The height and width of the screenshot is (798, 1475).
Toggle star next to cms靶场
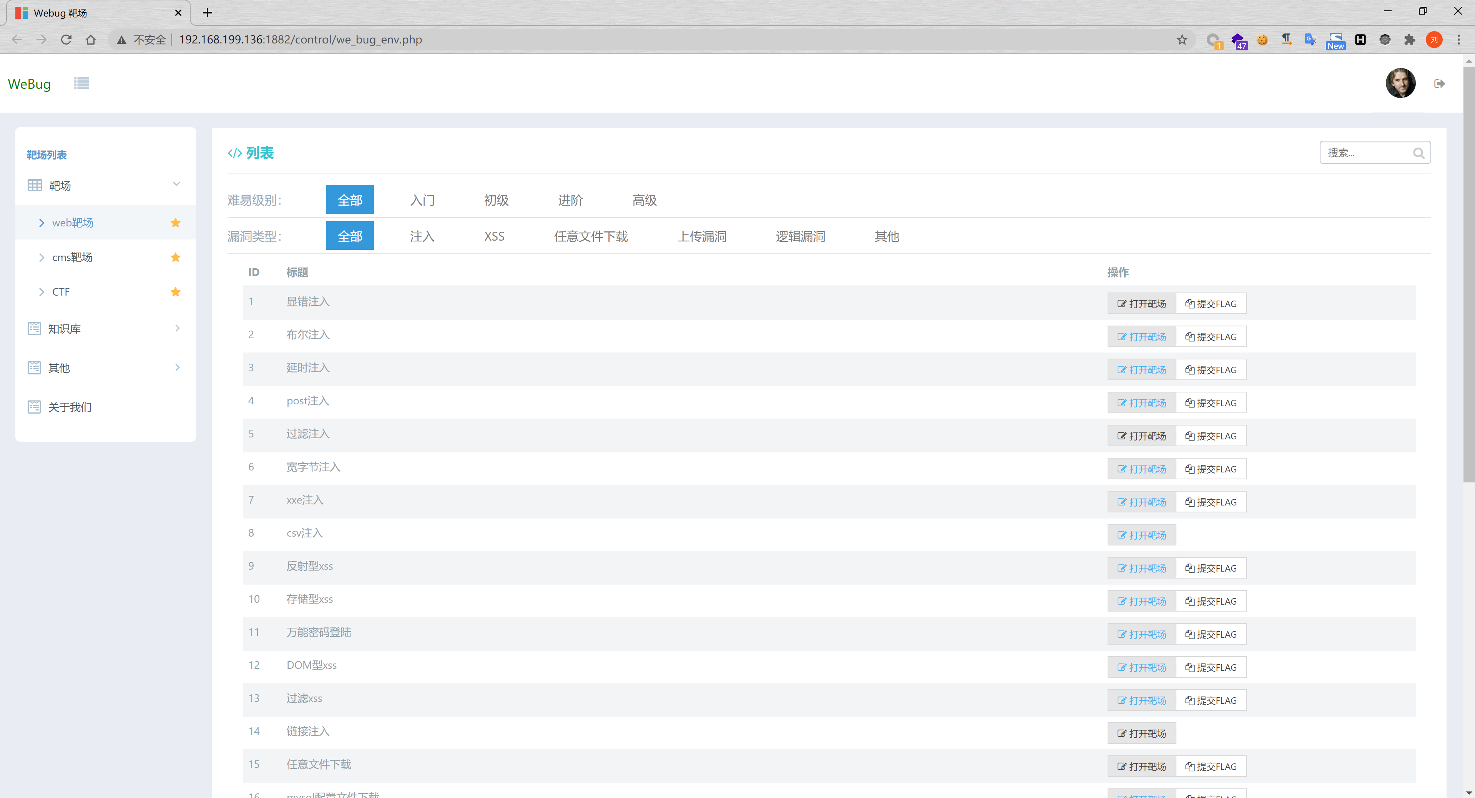(176, 257)
